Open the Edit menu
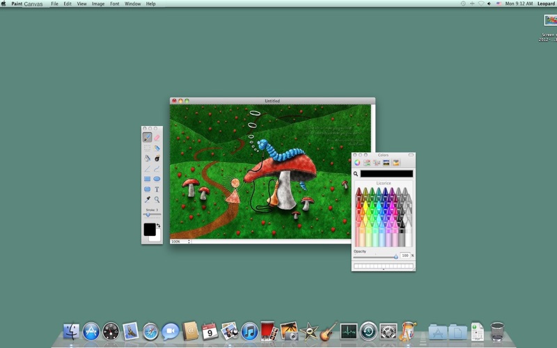 (68, 3)
